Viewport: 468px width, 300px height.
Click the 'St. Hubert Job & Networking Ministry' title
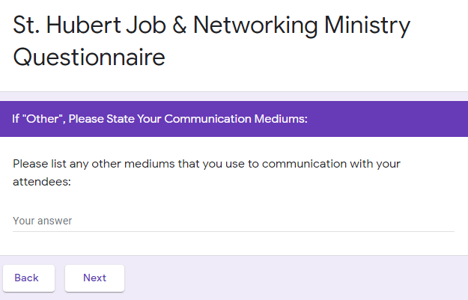(x=211, y=26)
